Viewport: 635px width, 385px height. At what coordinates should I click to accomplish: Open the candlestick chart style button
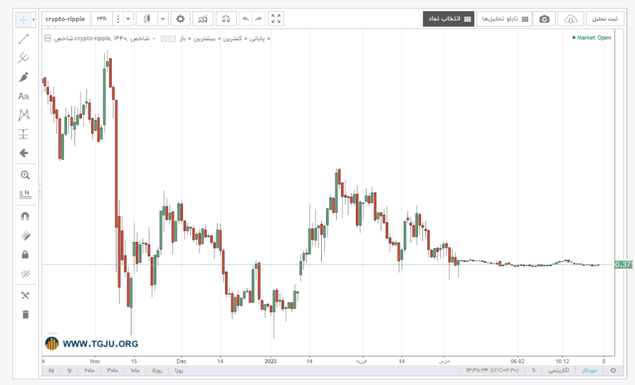(147, 18)
